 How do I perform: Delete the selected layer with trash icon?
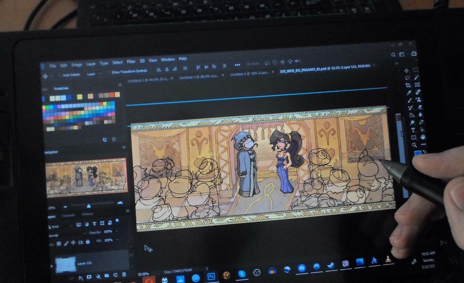click(x=124, y=274)
